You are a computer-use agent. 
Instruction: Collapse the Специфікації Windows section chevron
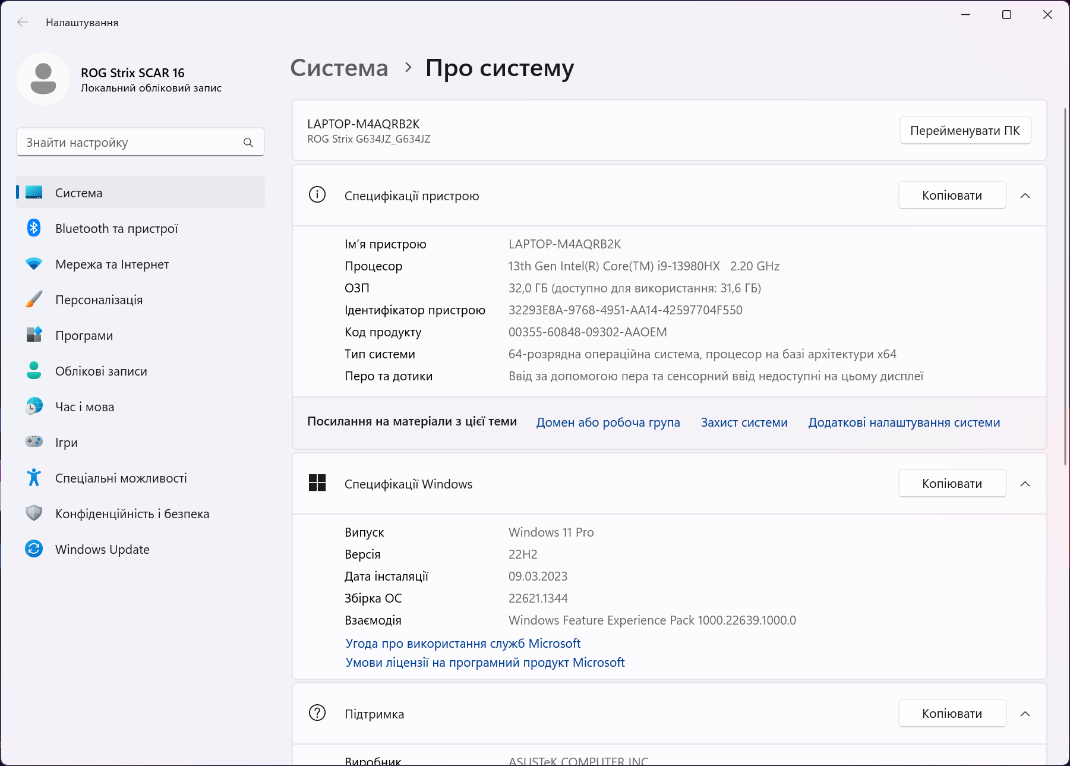1025,484
